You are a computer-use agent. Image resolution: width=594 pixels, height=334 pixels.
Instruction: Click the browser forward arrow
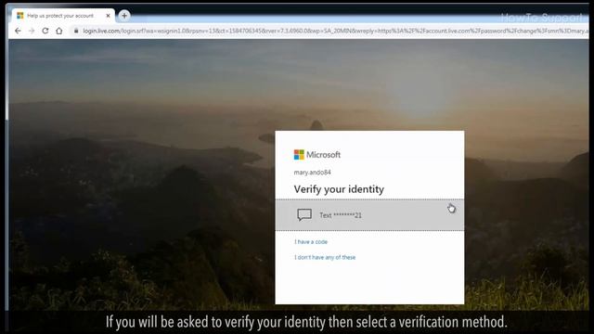tap(32, 31)
